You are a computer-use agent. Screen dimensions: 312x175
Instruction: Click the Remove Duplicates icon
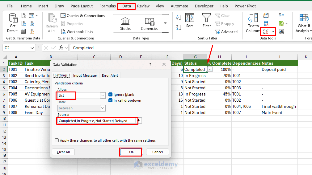coord(266,24)
